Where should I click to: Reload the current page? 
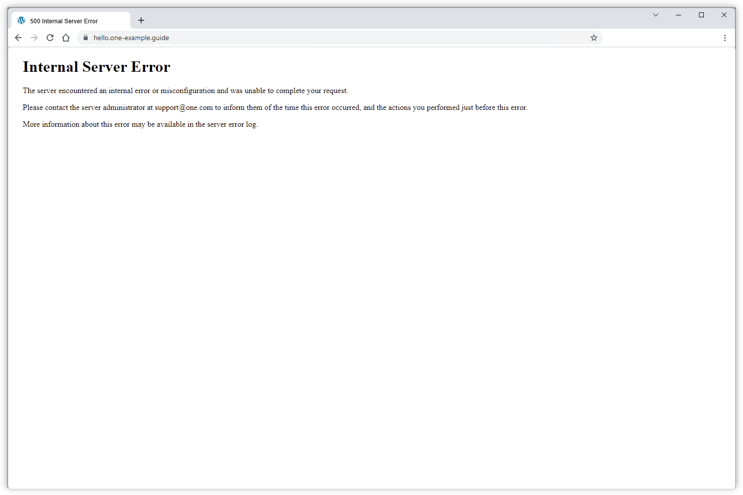[50, 38]
